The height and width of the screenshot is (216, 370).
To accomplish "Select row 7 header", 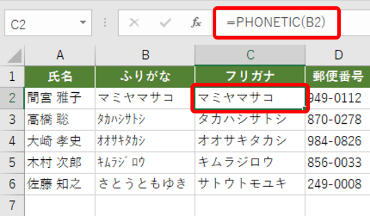I will point(12,205).
